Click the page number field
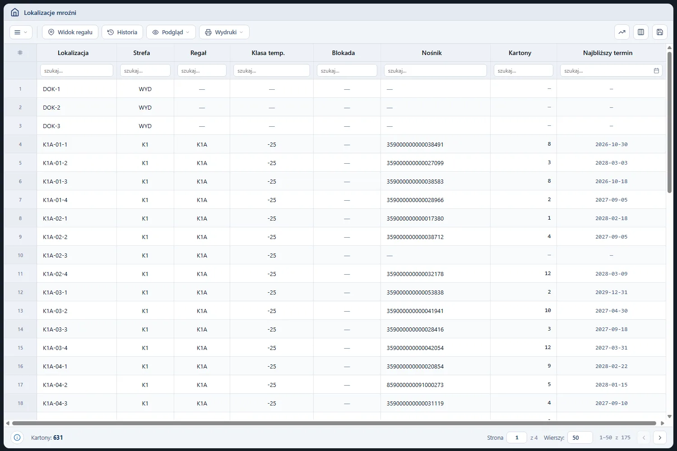The width and height of the screenshot is (677, 451). (x=517, y=437)
